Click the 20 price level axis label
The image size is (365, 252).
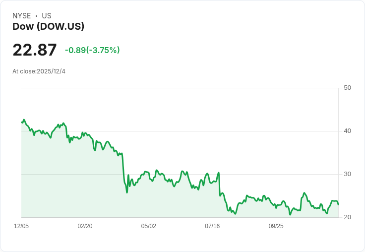347,217
